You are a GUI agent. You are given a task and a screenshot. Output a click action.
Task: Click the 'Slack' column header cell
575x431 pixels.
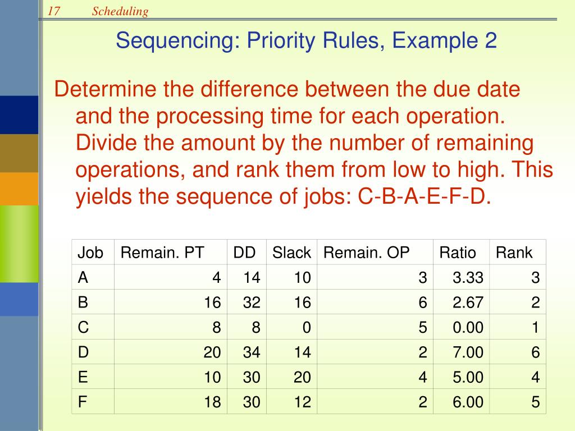pyautogui.click(x=292, y=252)
